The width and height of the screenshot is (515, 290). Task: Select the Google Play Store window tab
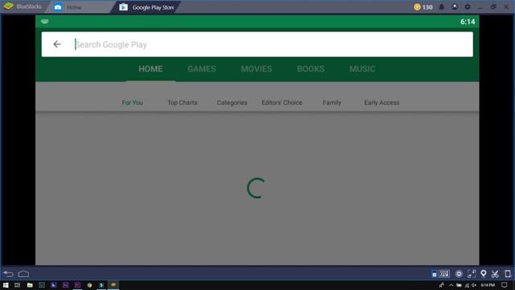click(x=146, y=7)
